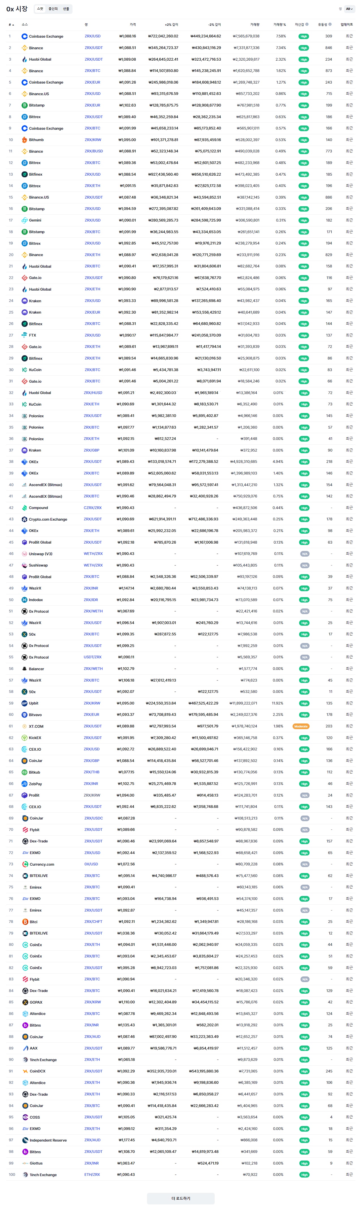Select liquidity score 886 for Binance.US
This screenshot has width=358, height=1207.
tap(329, 197)
